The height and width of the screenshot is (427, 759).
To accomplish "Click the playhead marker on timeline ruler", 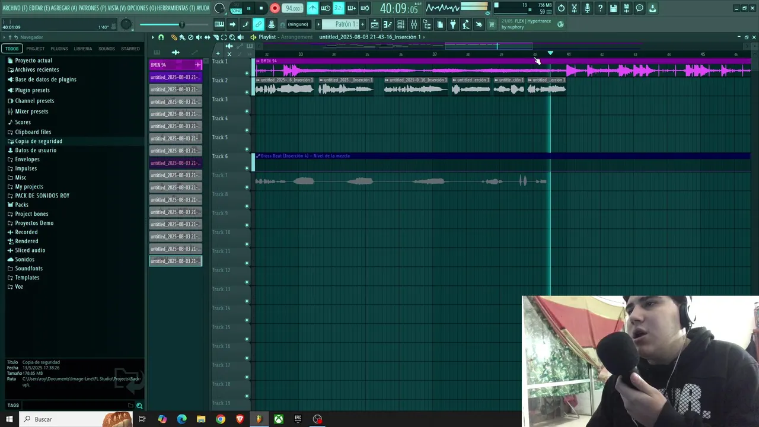I will pyautogui.click(x=550, y=53).
